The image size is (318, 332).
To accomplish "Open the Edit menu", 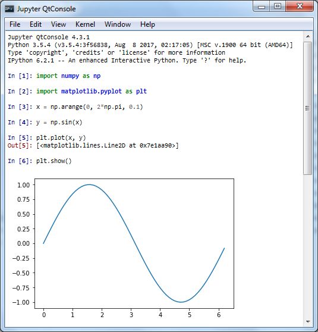I will coord(36,24).
